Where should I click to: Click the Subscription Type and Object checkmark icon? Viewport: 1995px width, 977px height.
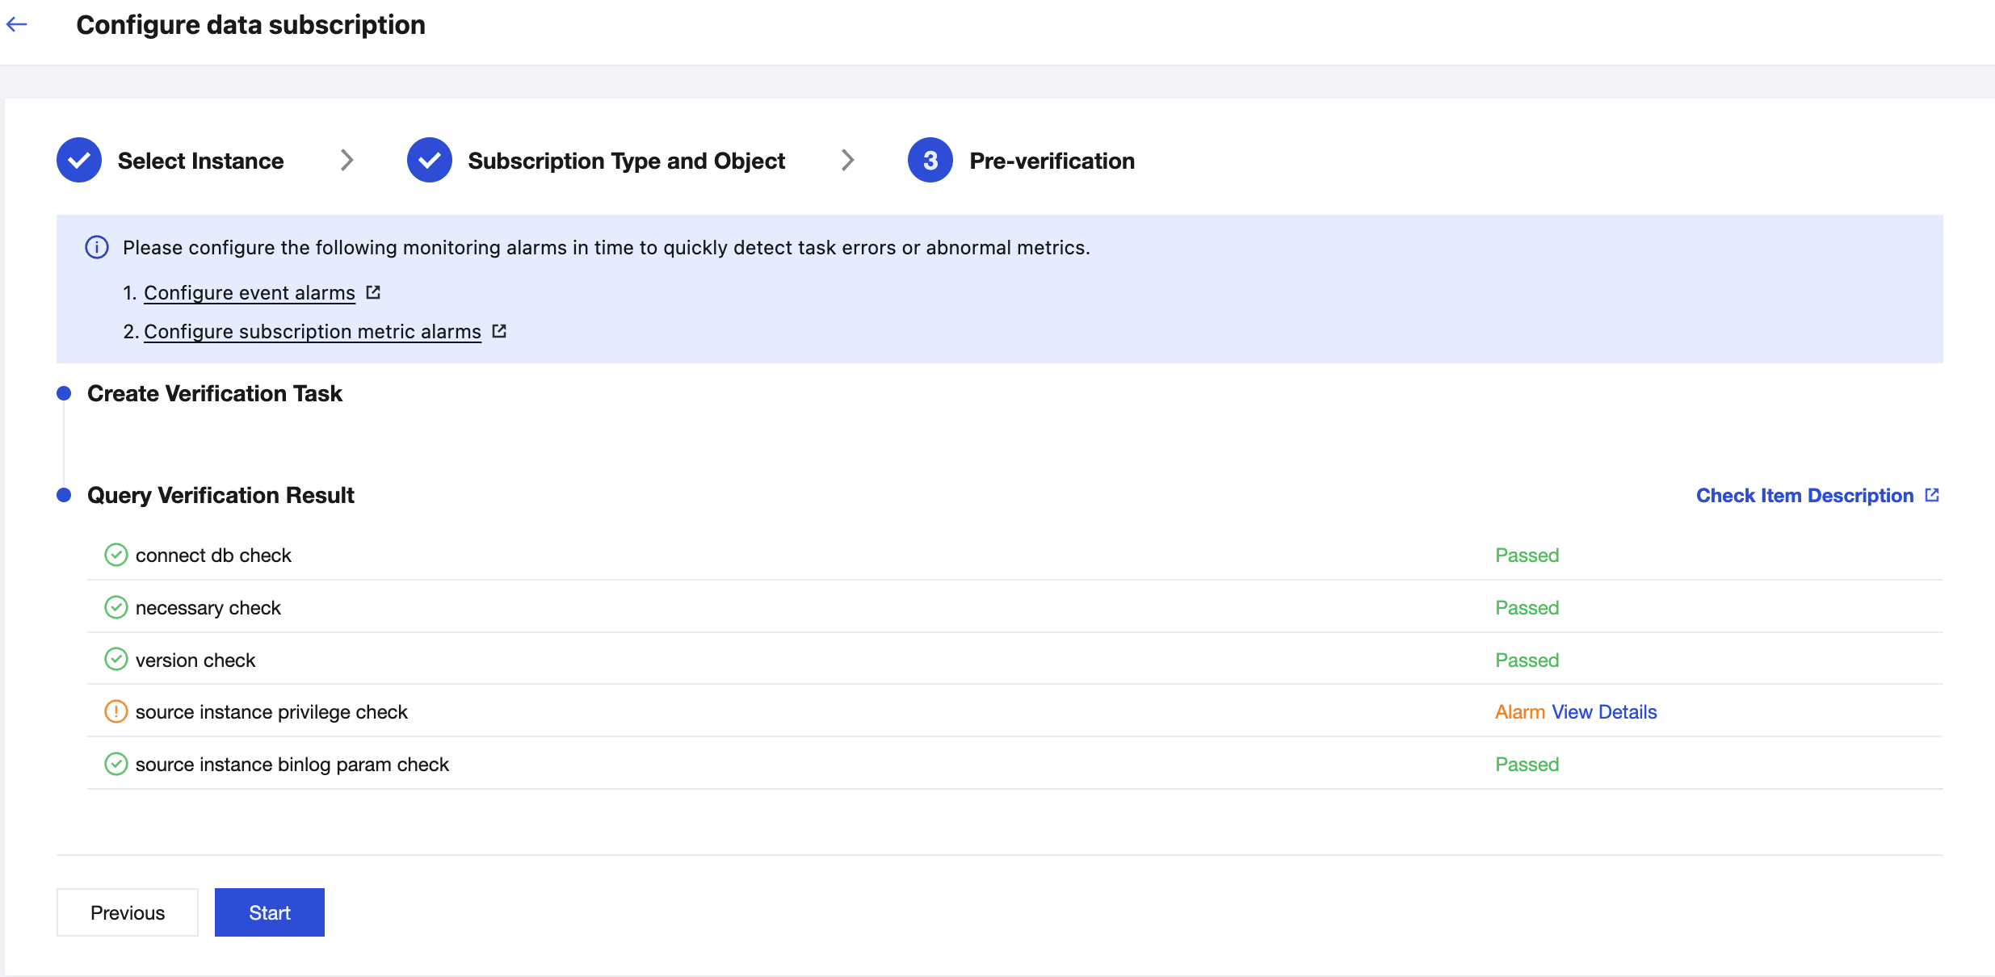click(429, 160)
